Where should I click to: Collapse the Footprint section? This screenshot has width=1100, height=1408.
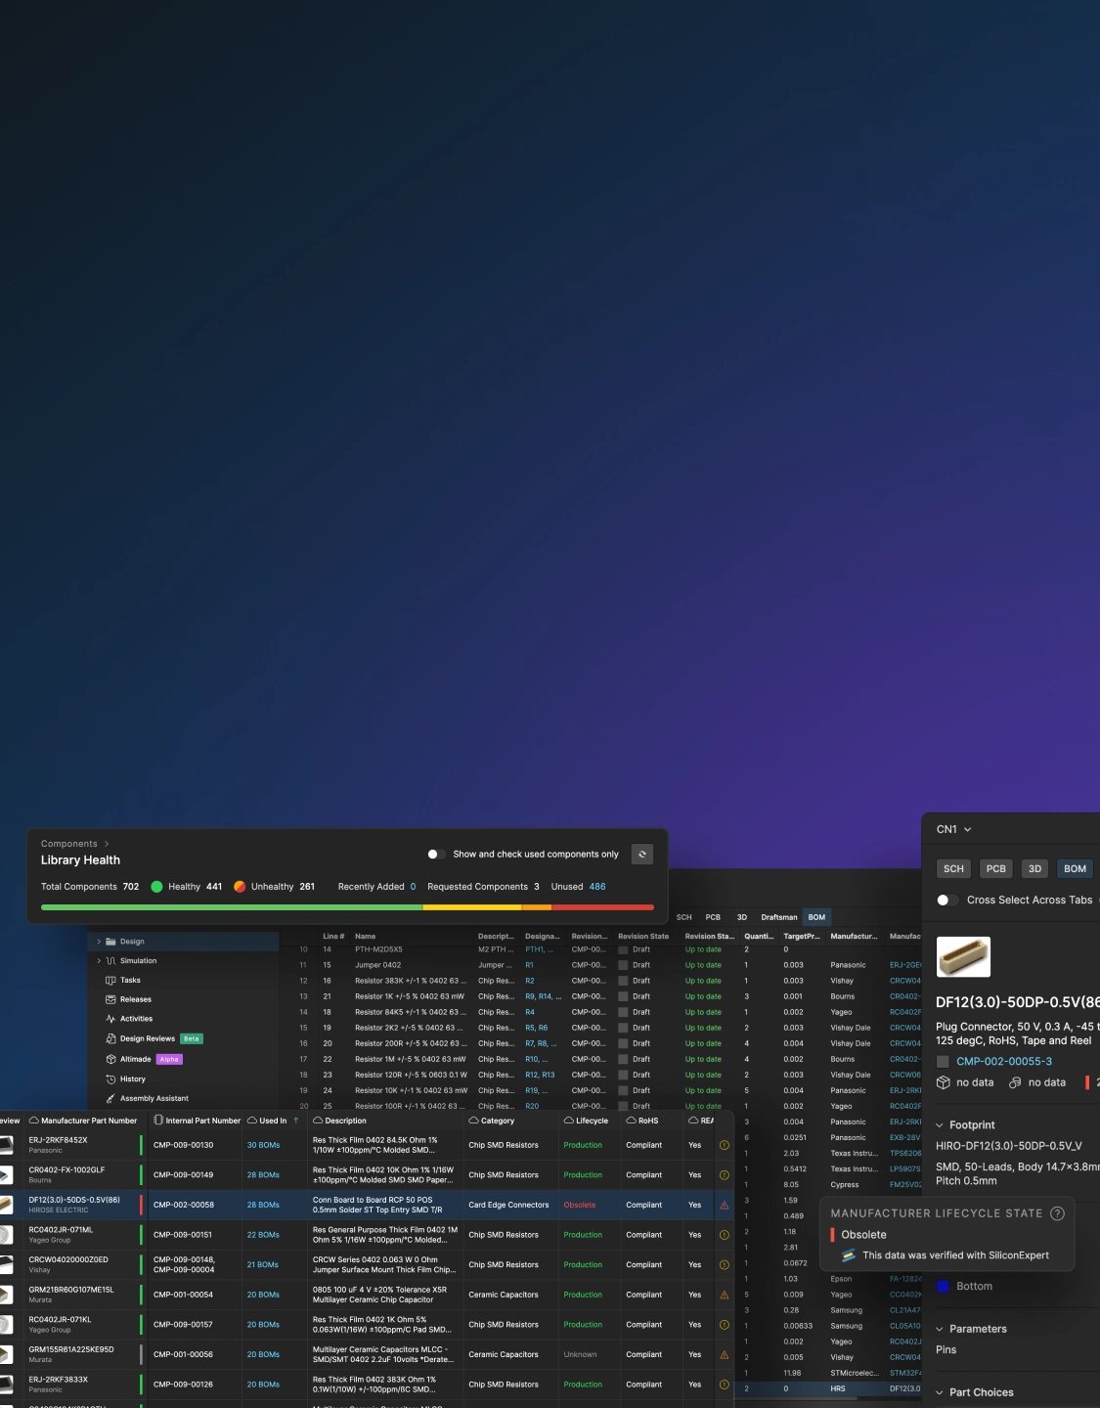point(940,1125)
